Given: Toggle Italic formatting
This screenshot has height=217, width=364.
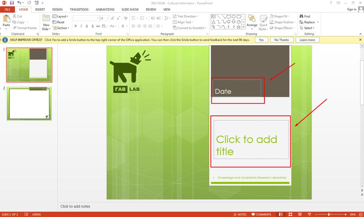Looking at the screenshot, I should [x=81, y=26].
